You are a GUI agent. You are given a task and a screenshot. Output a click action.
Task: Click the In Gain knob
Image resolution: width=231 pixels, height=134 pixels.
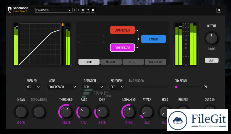(21, 112)
